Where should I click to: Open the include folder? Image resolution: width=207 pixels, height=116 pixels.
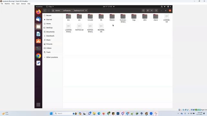90,17
